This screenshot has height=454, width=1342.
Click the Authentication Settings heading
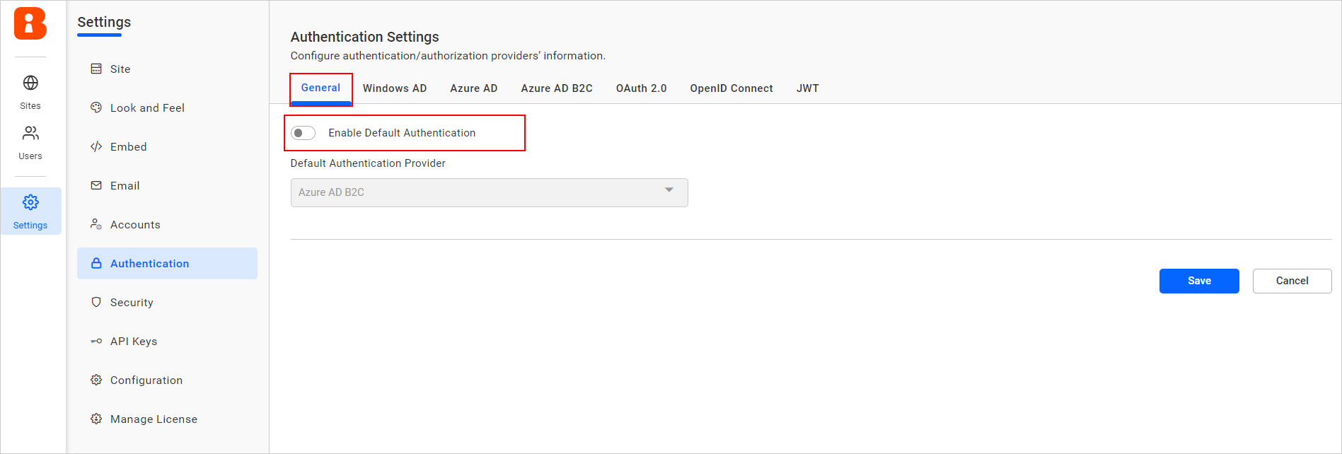point(364,37)
